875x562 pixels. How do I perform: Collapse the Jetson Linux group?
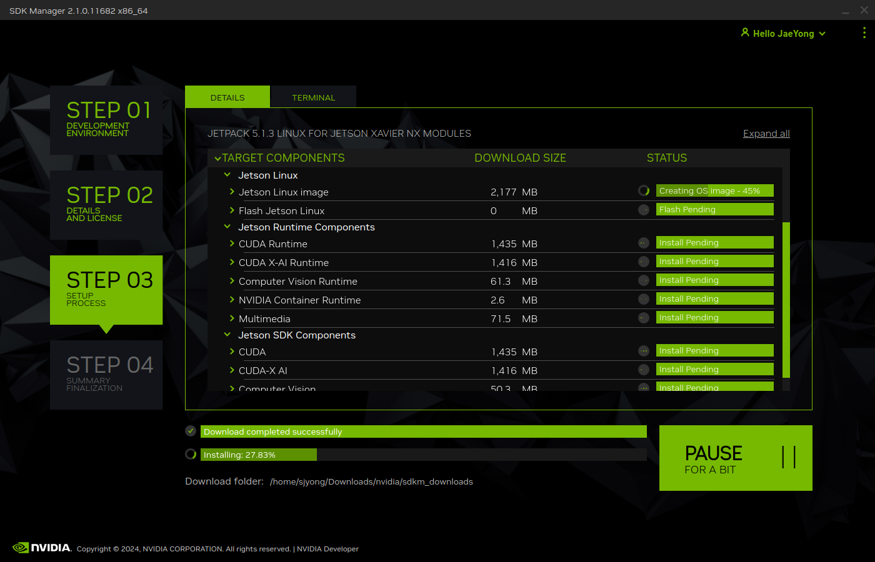click(x=227, y=175)
